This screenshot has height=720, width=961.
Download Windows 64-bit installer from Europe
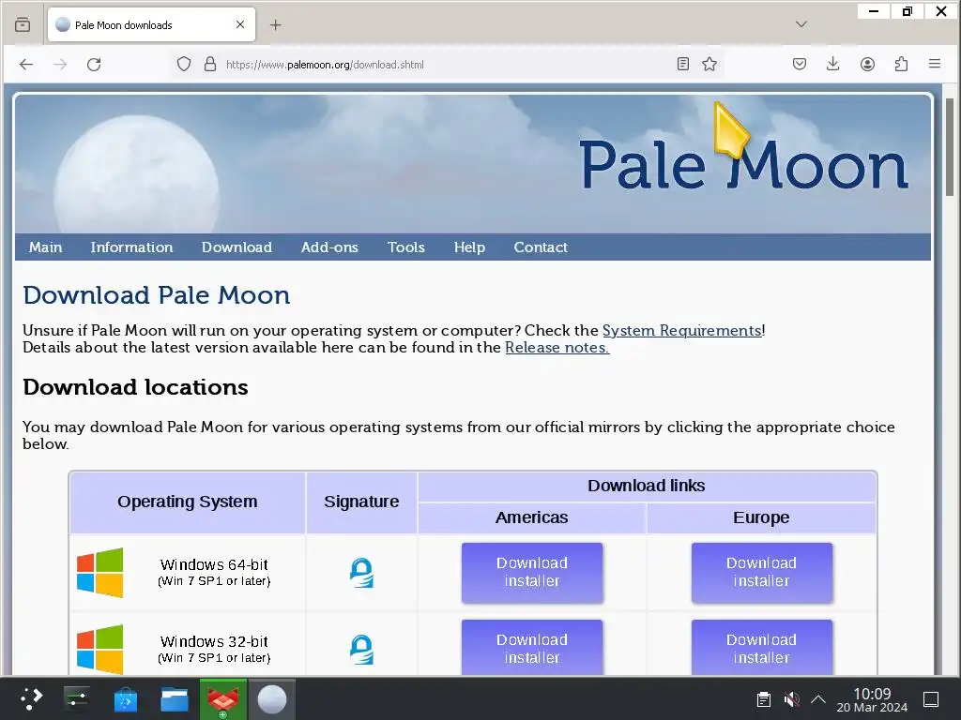click(x=762, y=573)
